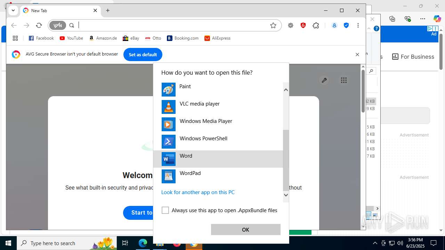Screen dimensions: 445x250
Task: Open the volume speaker tray icon
Action: click(x=400, y=243)
